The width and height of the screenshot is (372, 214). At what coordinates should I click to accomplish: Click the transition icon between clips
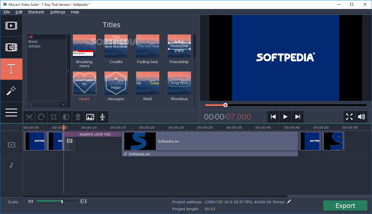tap(69, 141)
